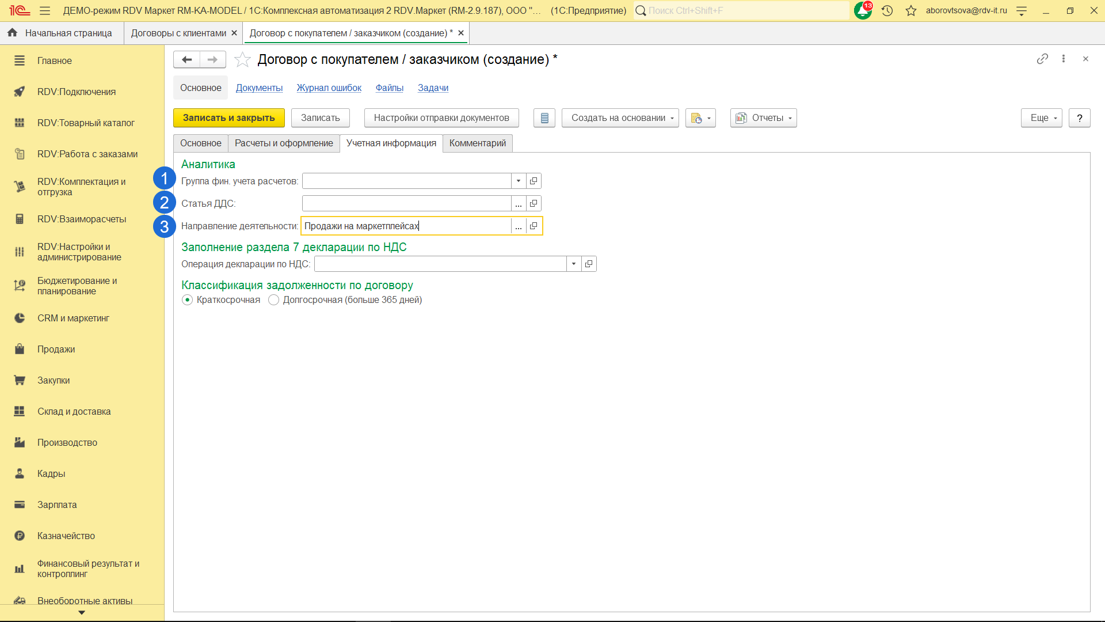
Task: Expand Операция декларации по НДС dropdown
Action: tap(574, 264)
